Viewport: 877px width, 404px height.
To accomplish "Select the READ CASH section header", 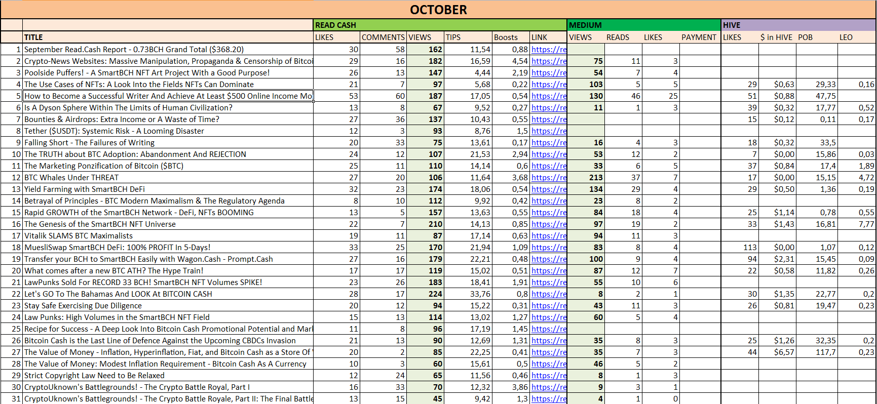I will (440, 25).
